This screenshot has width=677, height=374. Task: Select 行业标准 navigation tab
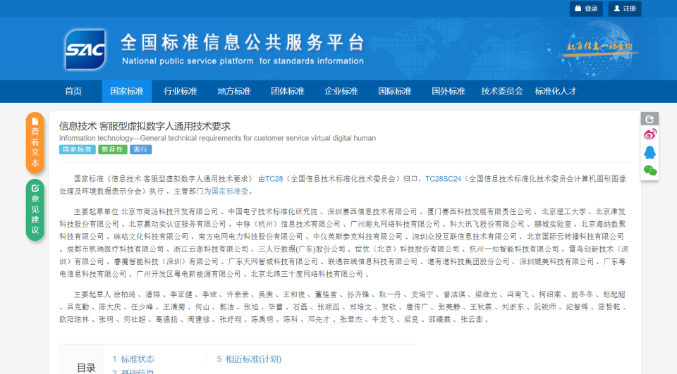(x=181, y=92)
